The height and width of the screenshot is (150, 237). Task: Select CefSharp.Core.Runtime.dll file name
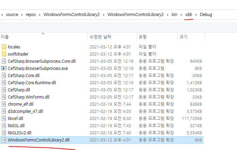click(32, 82)
